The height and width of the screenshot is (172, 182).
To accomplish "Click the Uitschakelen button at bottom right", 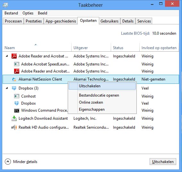I will pyautogui.click(x=163, y=161).
